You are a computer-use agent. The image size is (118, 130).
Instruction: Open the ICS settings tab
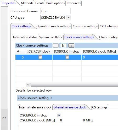99,107
